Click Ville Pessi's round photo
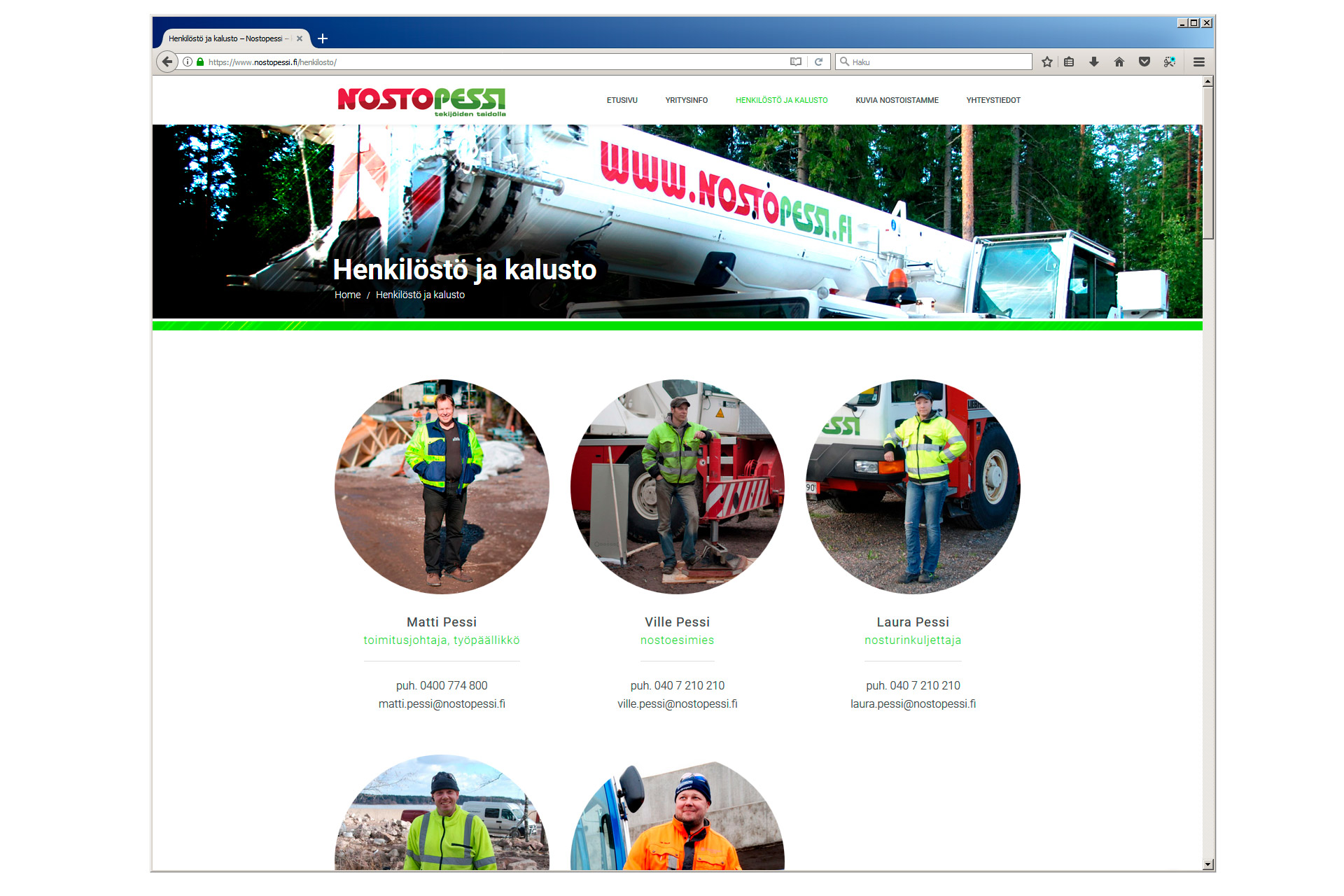The width and height of the screenshot is (1344, 896). point(678,486)
